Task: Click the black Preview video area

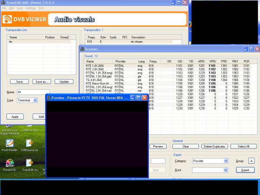Action: pyautogui.click(x=97, y=139)
